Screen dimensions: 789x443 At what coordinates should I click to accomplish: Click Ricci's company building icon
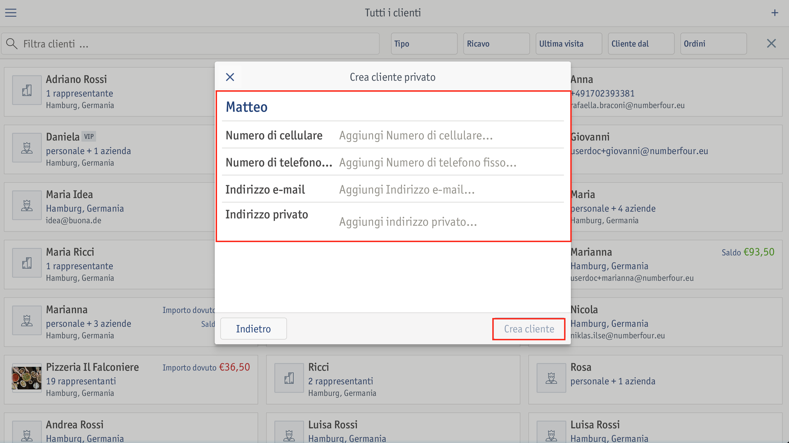click(x=289, y=378)
